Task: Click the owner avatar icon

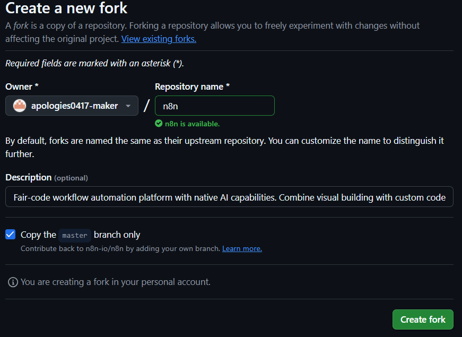Action: tap(20, 106)
